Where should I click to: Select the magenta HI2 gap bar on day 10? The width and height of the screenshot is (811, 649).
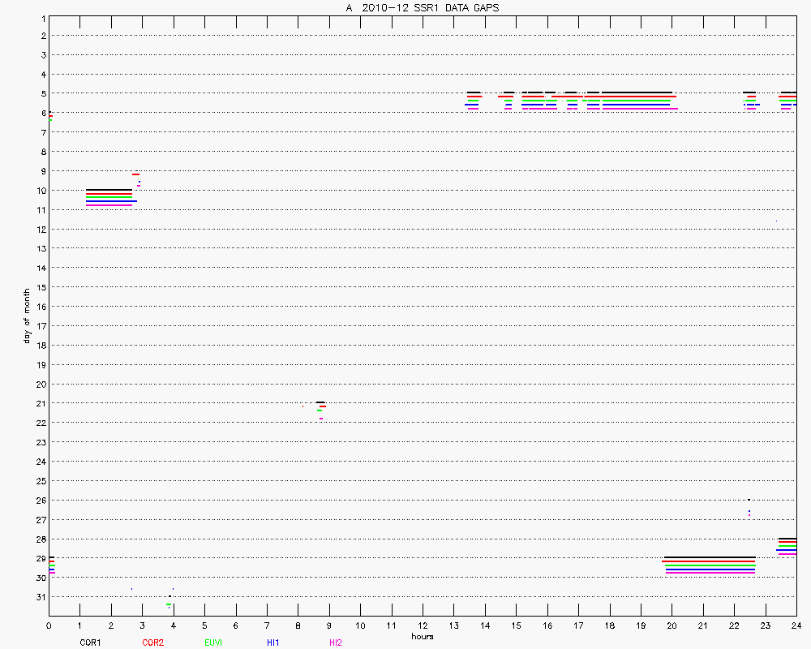coord(109,205)
